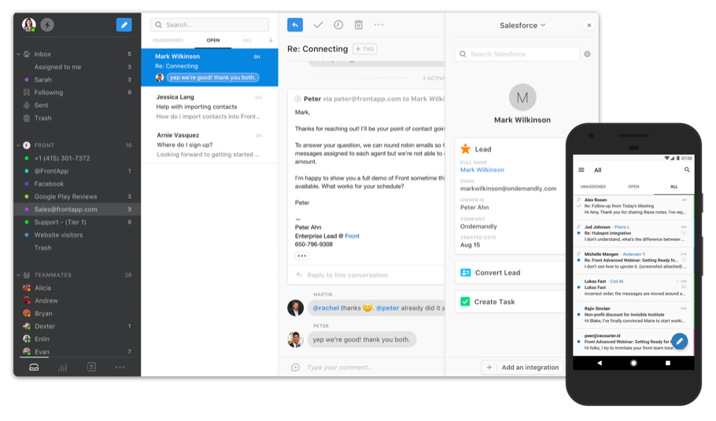Tap the phone hamburger menu icon

click(x=581, y=170)
